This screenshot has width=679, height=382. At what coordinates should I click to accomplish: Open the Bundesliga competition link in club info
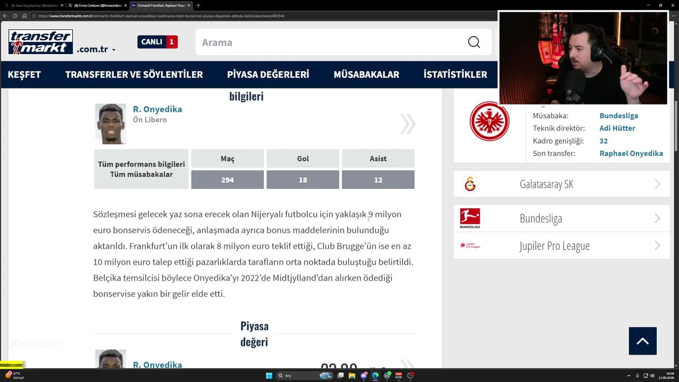tap(619, 115)
